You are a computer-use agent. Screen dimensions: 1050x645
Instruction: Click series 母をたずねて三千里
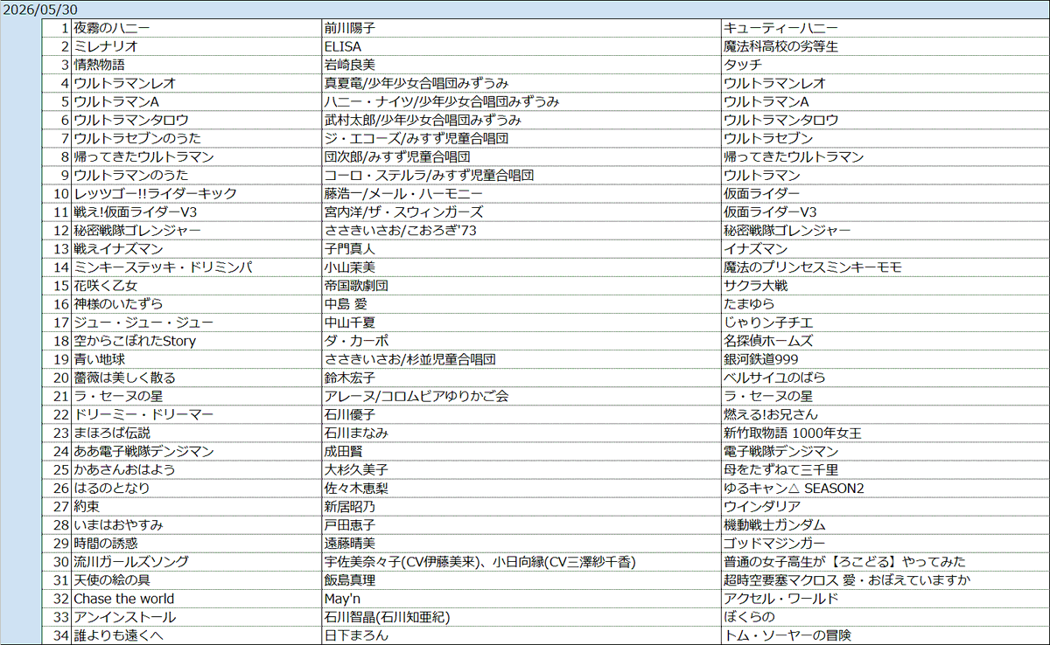pyautogui.click(x=781, y=468)
